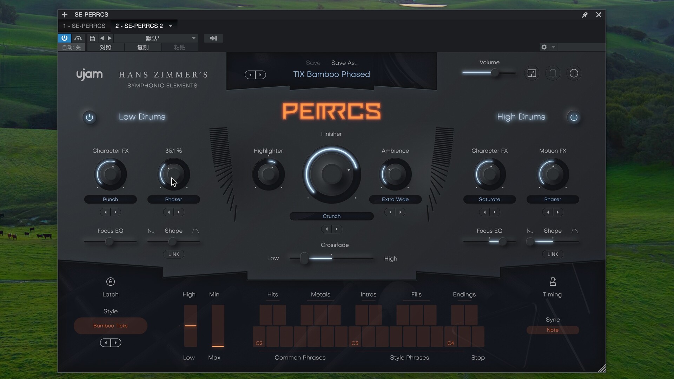The image size is (674, 379).
Task: Previous Finisher mode before Crunch
Action: (x=326, y=229)
